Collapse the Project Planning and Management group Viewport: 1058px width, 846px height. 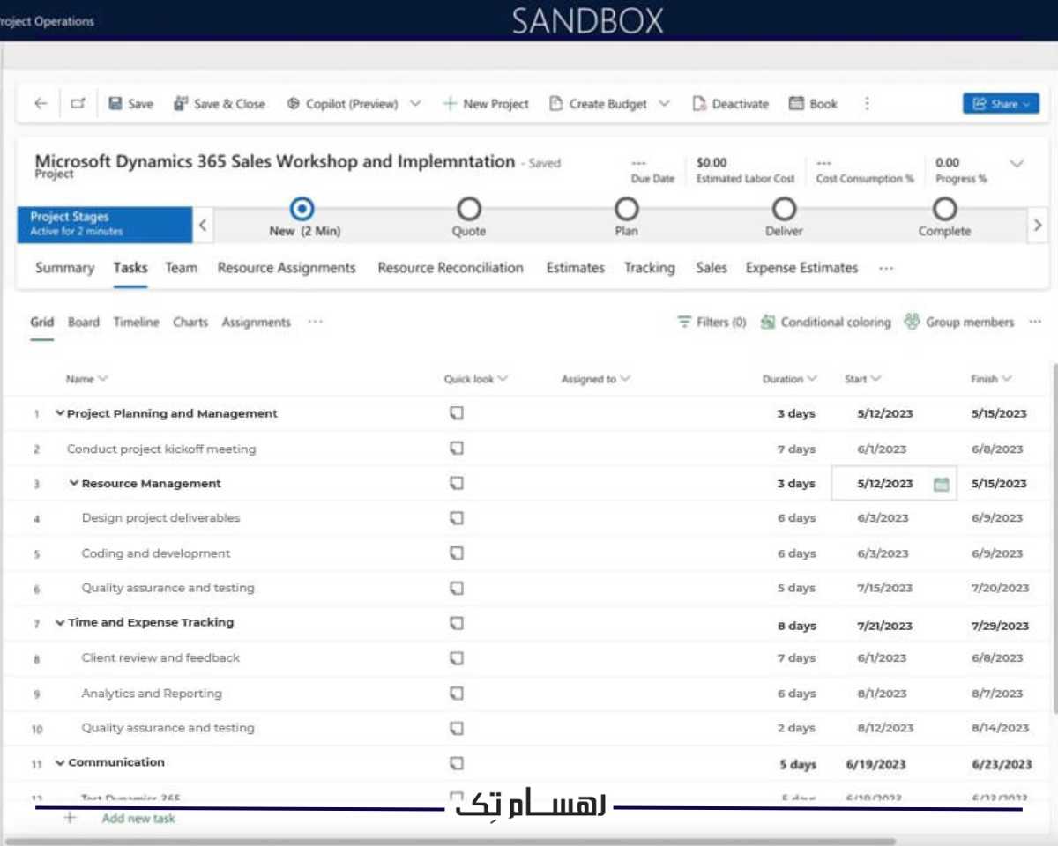pyautogui.click(x=60, y=413)
